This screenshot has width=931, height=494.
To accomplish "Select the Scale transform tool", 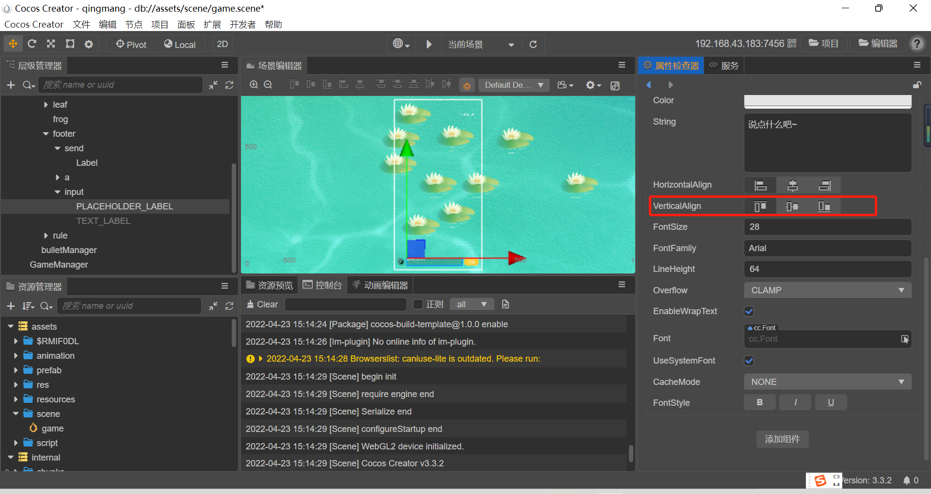I will click(51, 44).
